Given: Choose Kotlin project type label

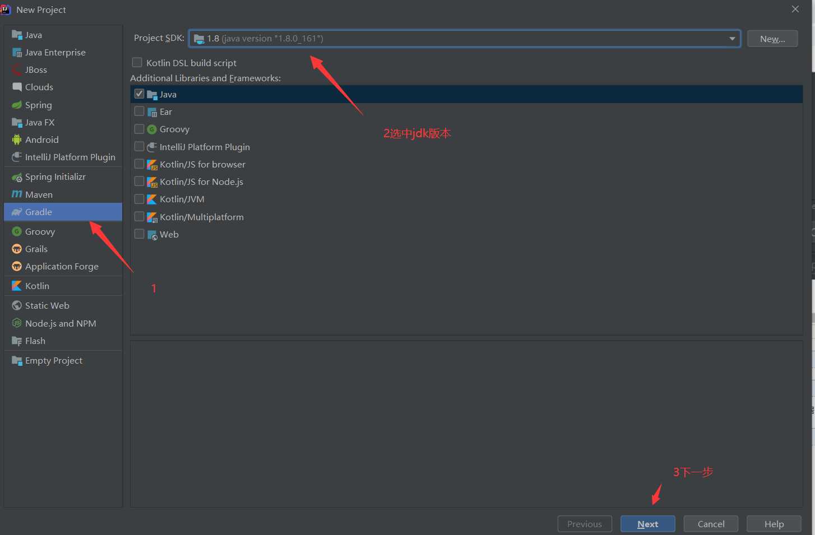Looking at the screenshot, I should pos(37,286).
